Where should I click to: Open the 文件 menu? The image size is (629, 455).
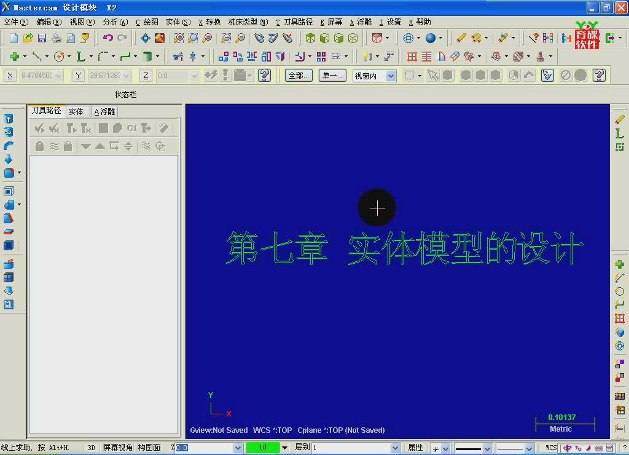pos(16,22)
